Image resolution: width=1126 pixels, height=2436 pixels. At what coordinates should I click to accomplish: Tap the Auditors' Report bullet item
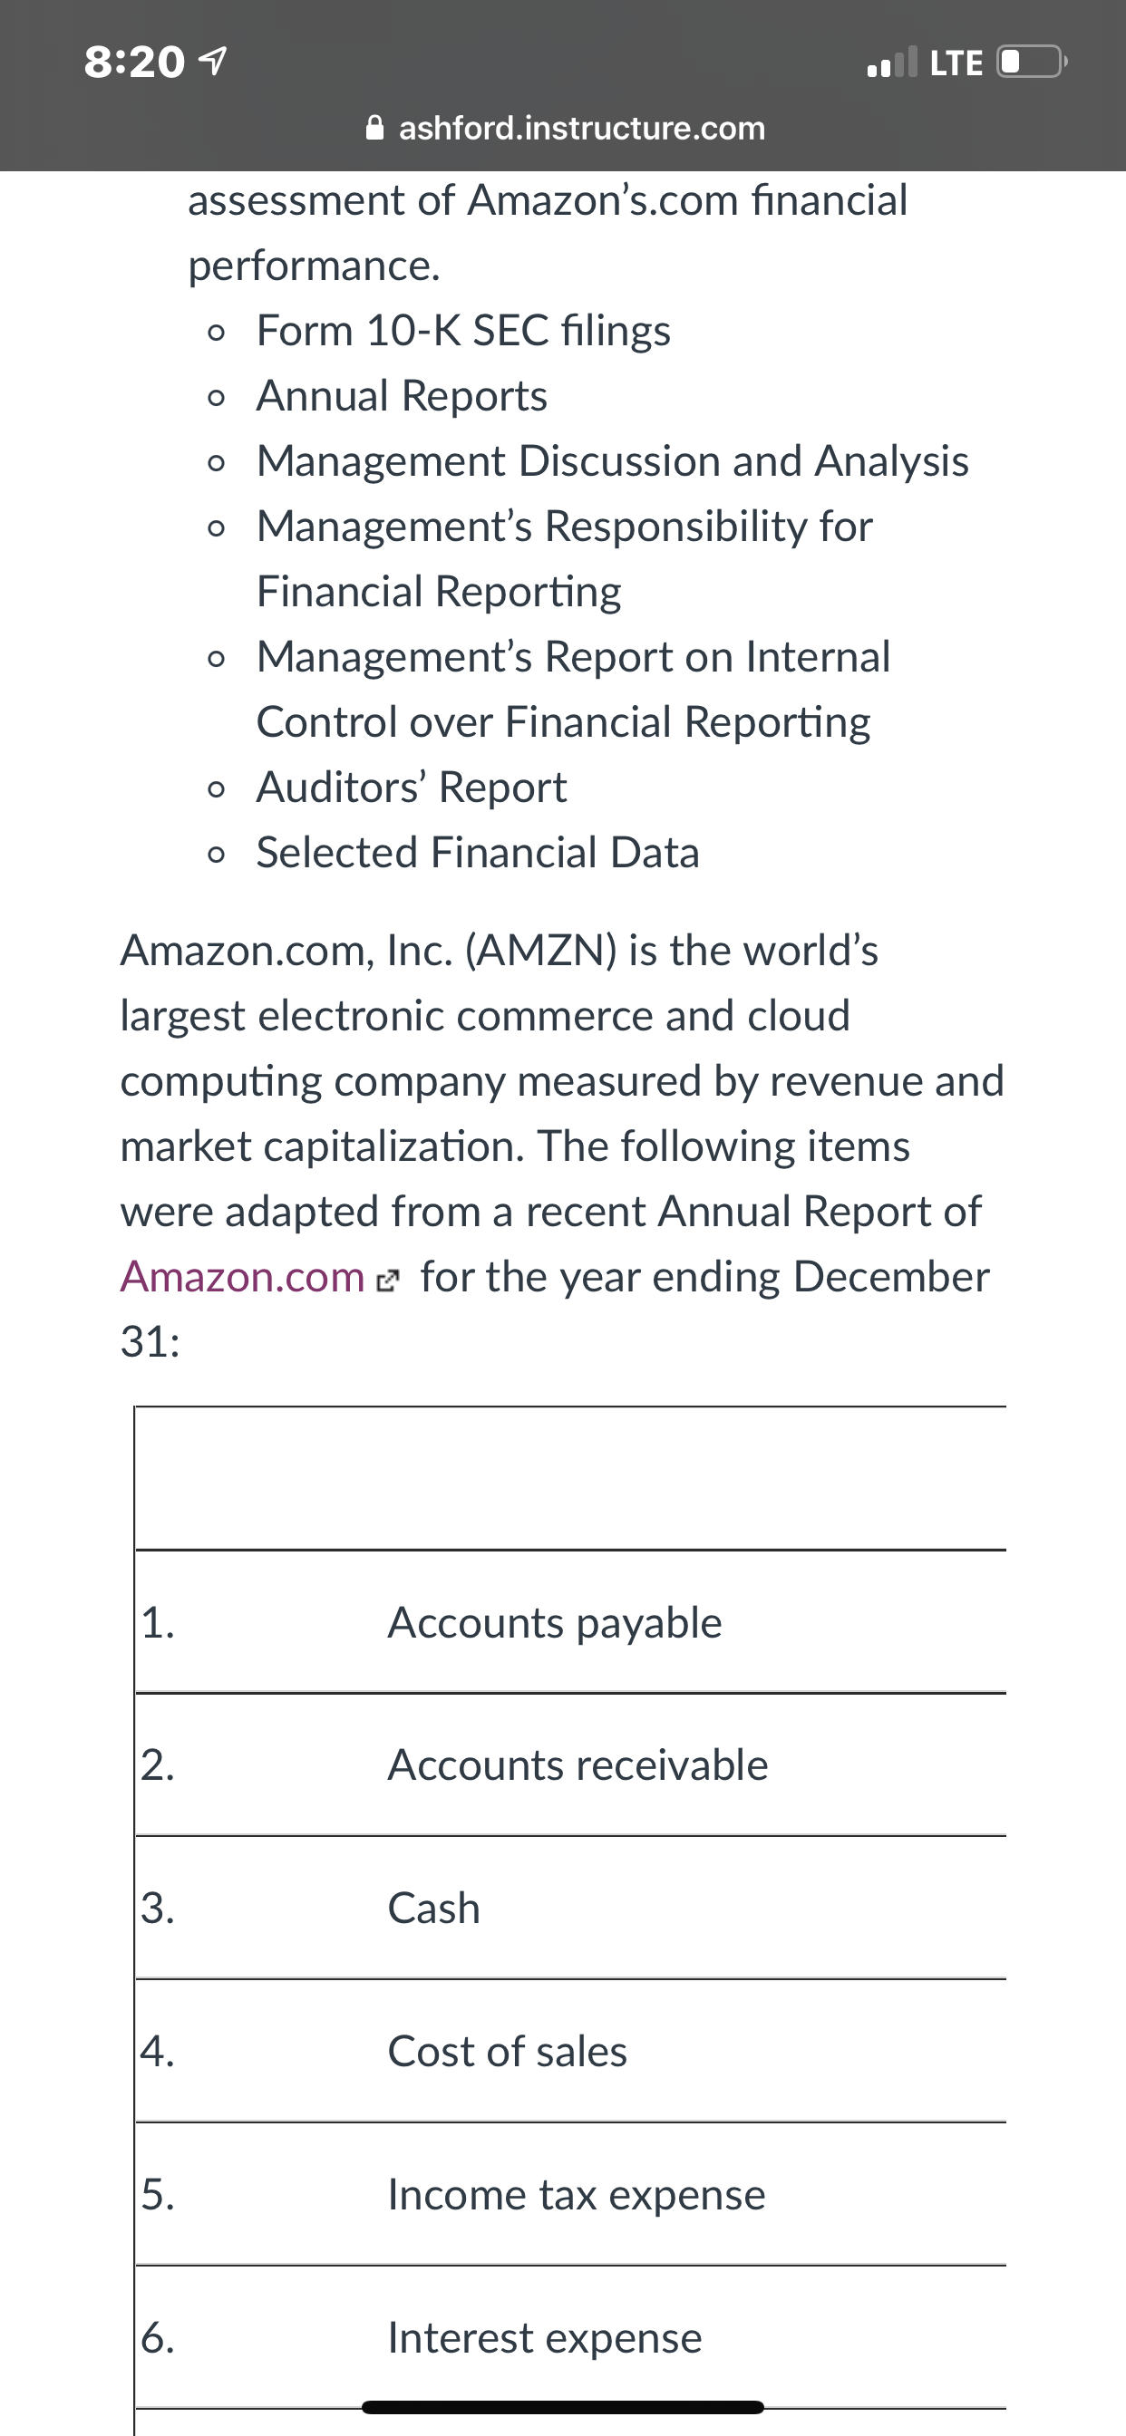click(412, 788)
